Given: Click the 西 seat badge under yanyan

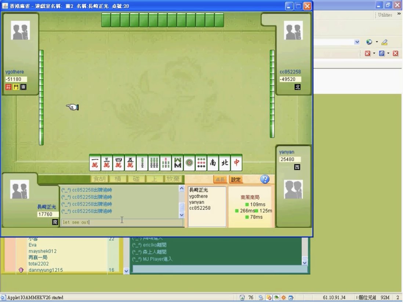Looking at the screenshot, I should (297, 167).
